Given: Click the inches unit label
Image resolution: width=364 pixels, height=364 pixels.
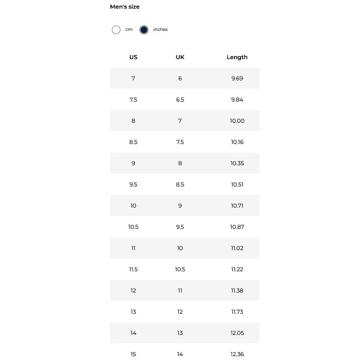Looking at the screenshot, I should [x=160, y=29].
